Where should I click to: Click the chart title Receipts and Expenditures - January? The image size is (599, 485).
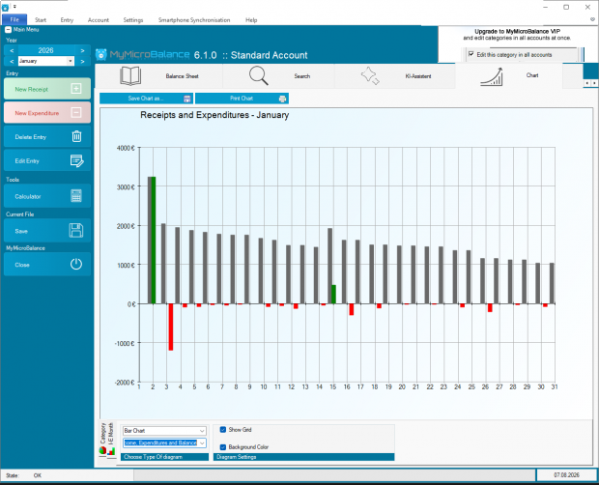(214, 115)
